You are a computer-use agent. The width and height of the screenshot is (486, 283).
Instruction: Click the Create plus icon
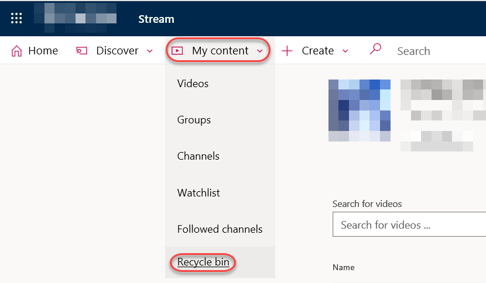[x=287, y=51]
